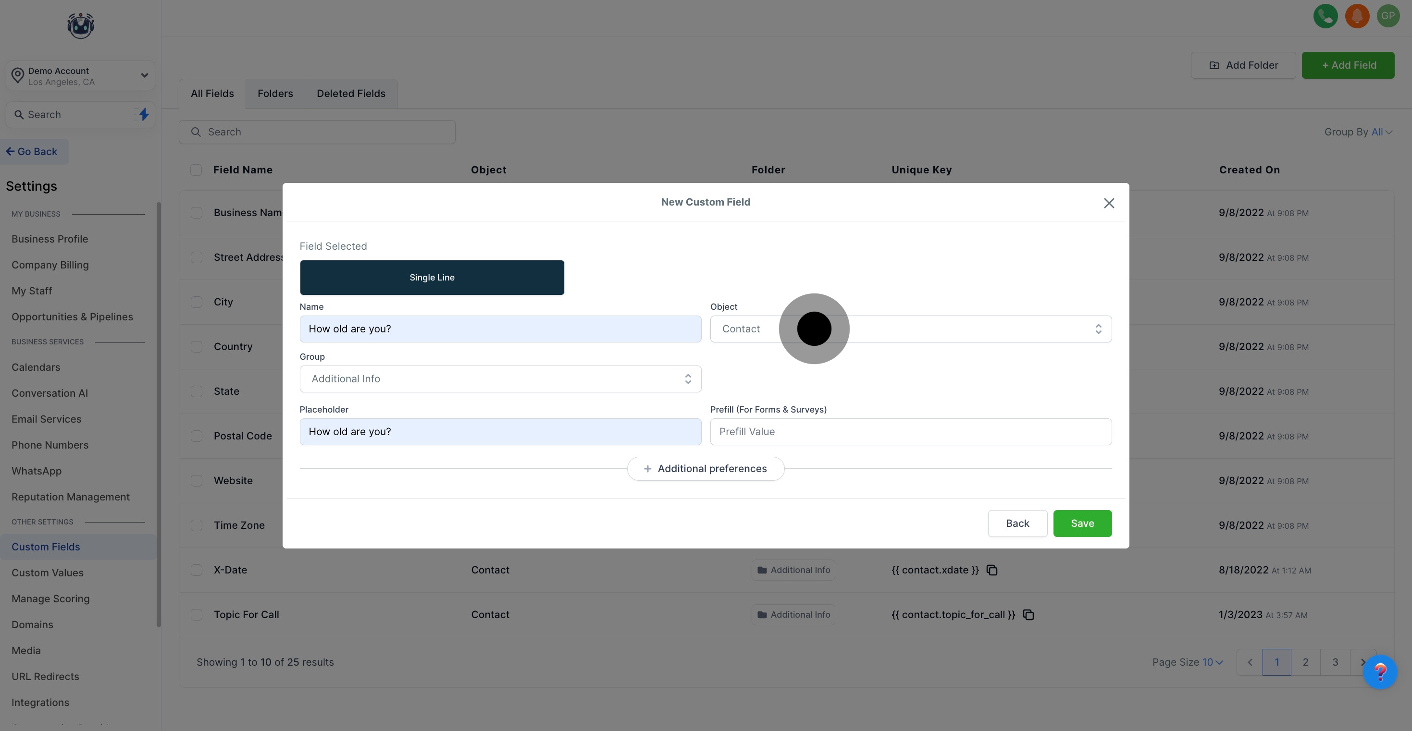Click the lightning bolt quick actions icon
The height and width of the screenshot is (731, 1412).
[x=144, y=114]
